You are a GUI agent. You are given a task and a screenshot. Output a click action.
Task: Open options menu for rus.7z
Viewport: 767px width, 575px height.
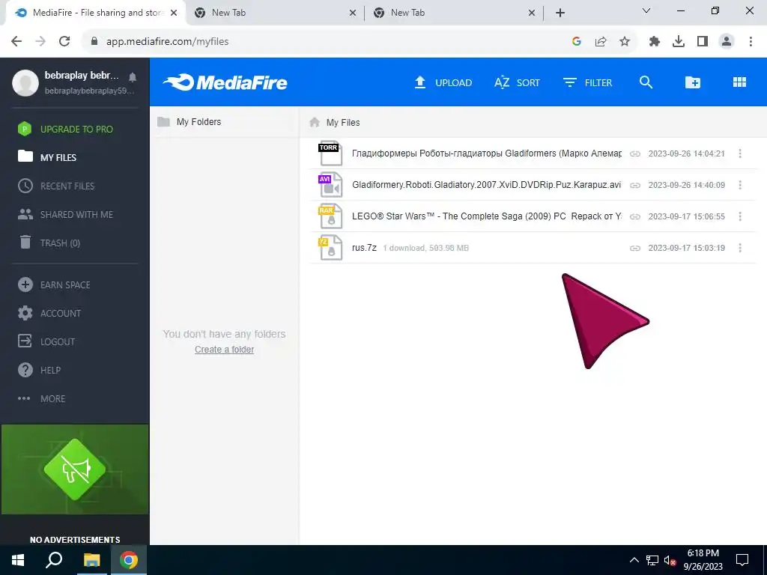pyautogui.click(x=740, y=248)
